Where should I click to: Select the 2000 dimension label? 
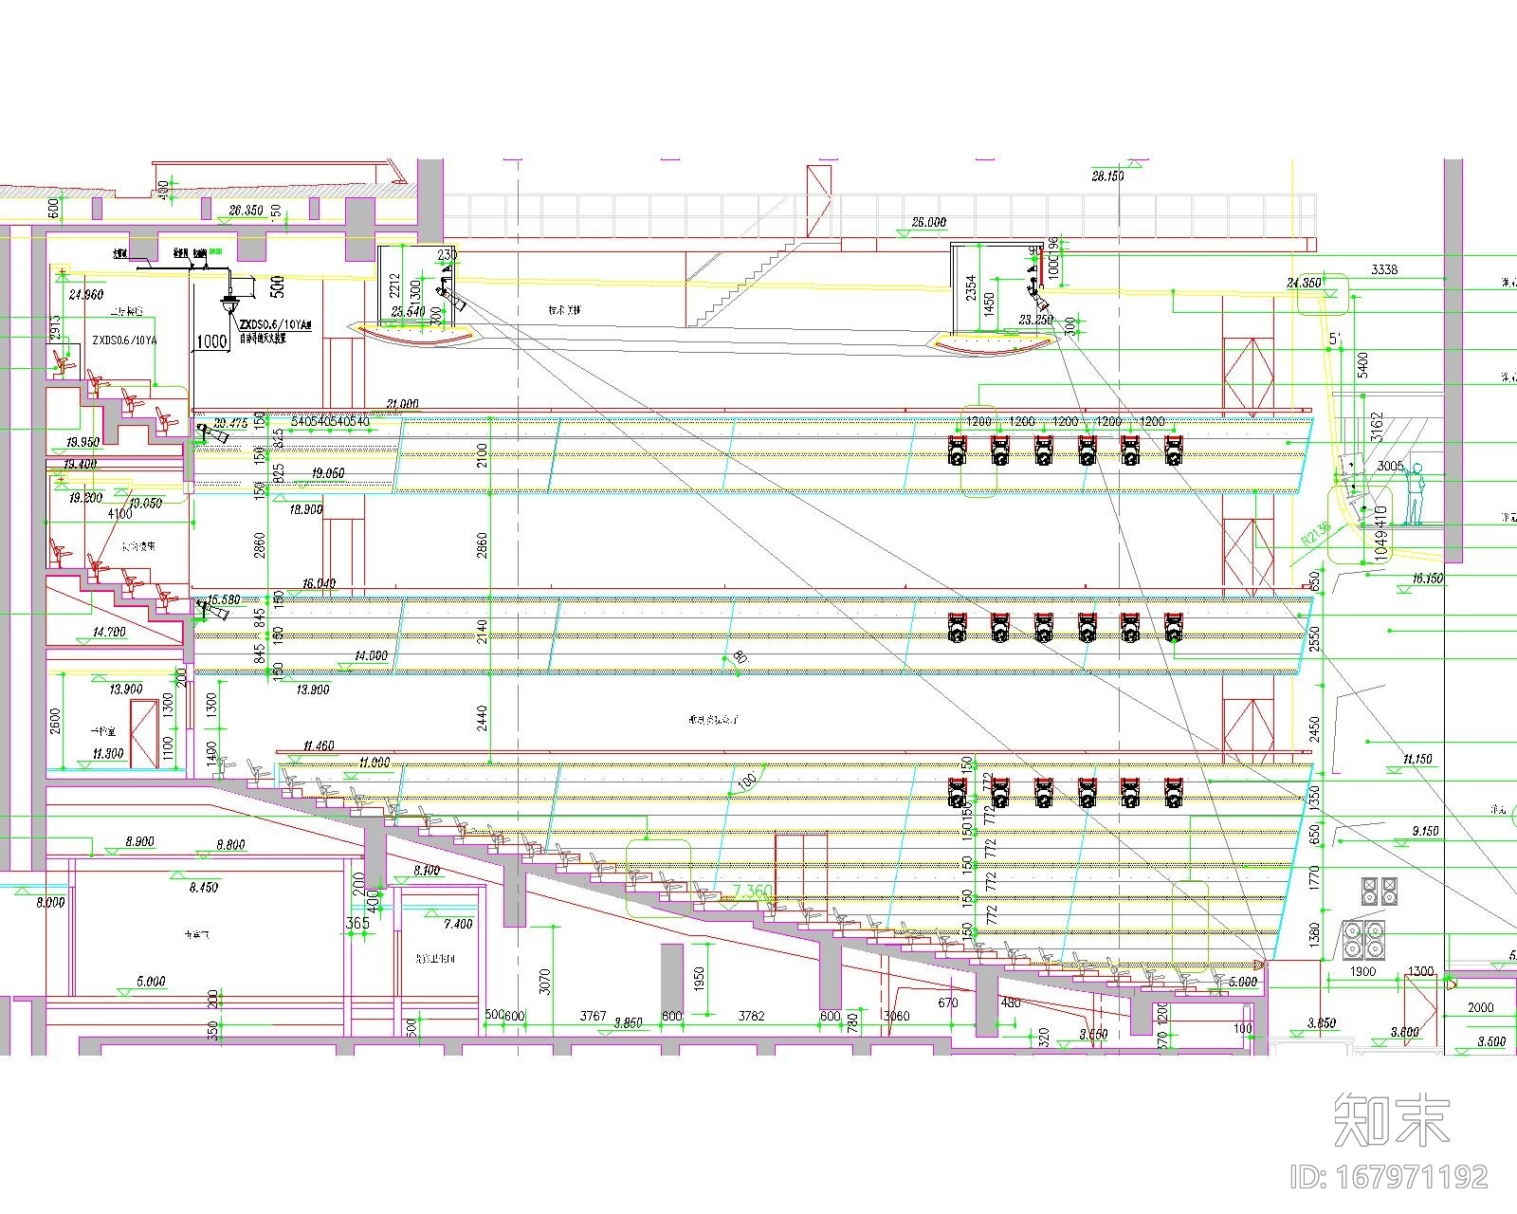[x=1480, y=1007]
